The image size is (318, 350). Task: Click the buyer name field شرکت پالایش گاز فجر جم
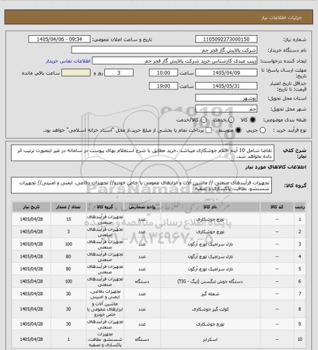[x=164, y=50]
